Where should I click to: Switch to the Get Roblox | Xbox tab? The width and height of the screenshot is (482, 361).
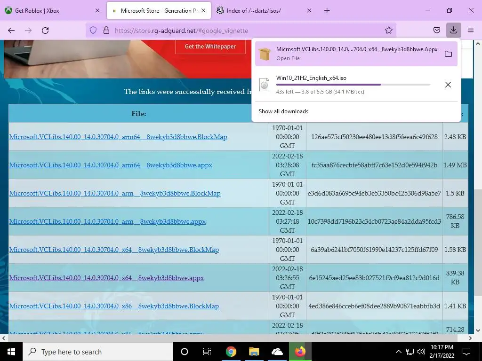tap(52, 11)
